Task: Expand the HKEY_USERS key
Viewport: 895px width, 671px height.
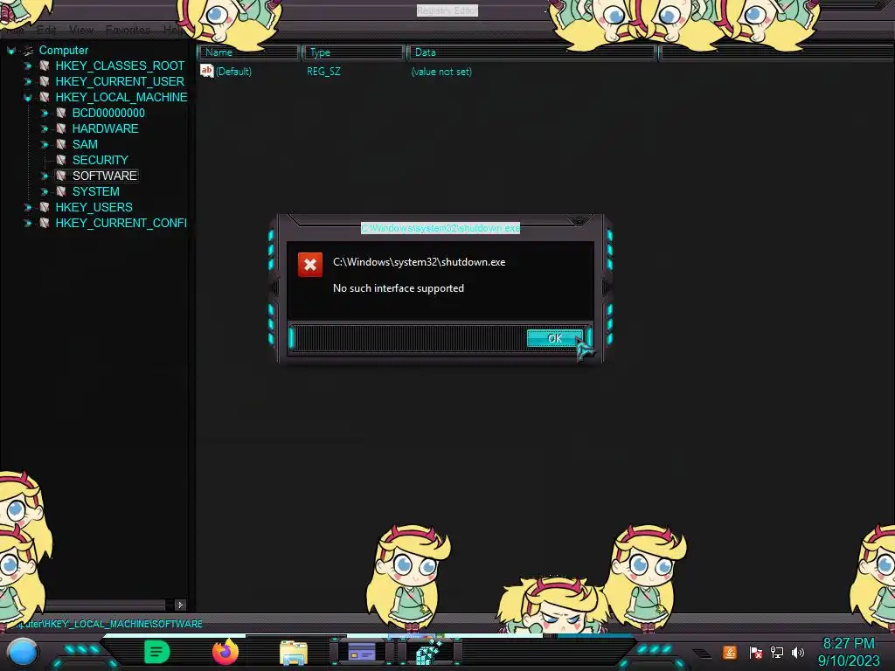Action: [27, 207]
